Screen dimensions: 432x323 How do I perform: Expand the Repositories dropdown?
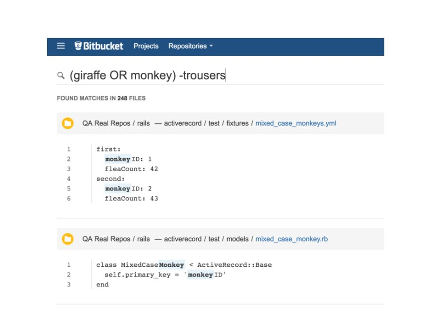pos(191,46)
